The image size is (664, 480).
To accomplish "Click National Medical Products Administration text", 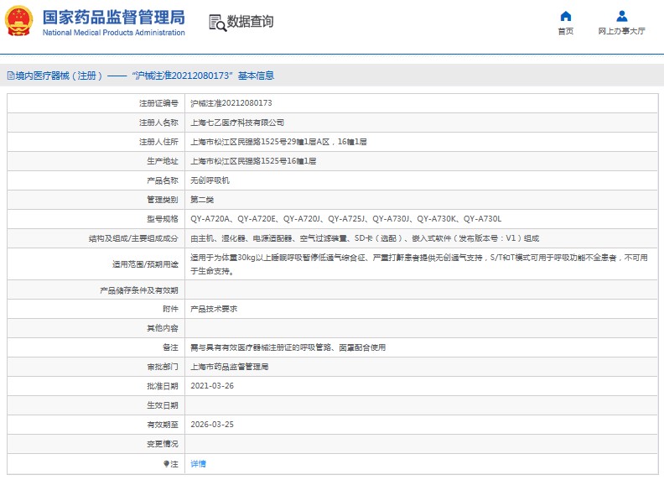I will pyautogui.click(x=113, y=33).
